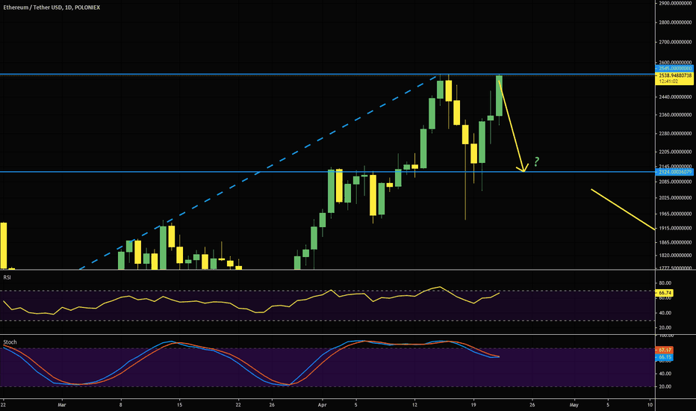Select the 1865.00000000 price scale label
The image size is (696, 411).
tap(675, 243)
